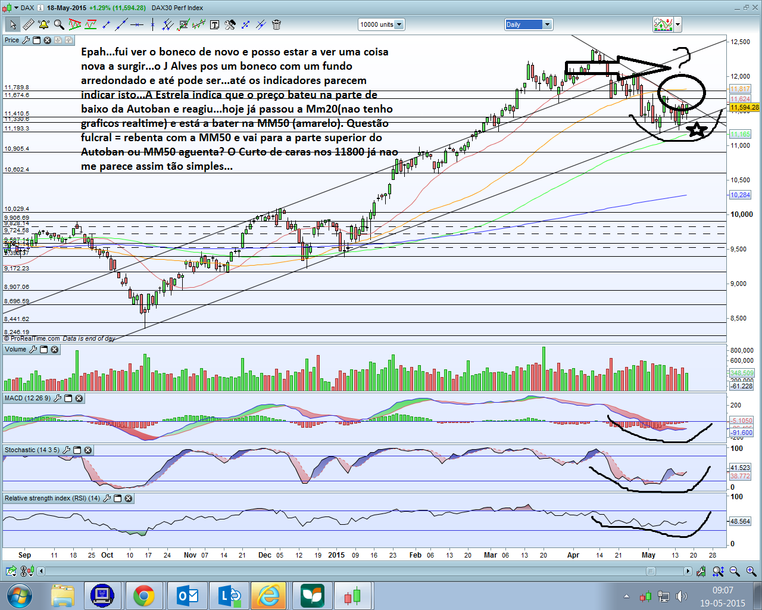
Task: Click Relative strength index (RSI) (14) label
Action: 52,498
